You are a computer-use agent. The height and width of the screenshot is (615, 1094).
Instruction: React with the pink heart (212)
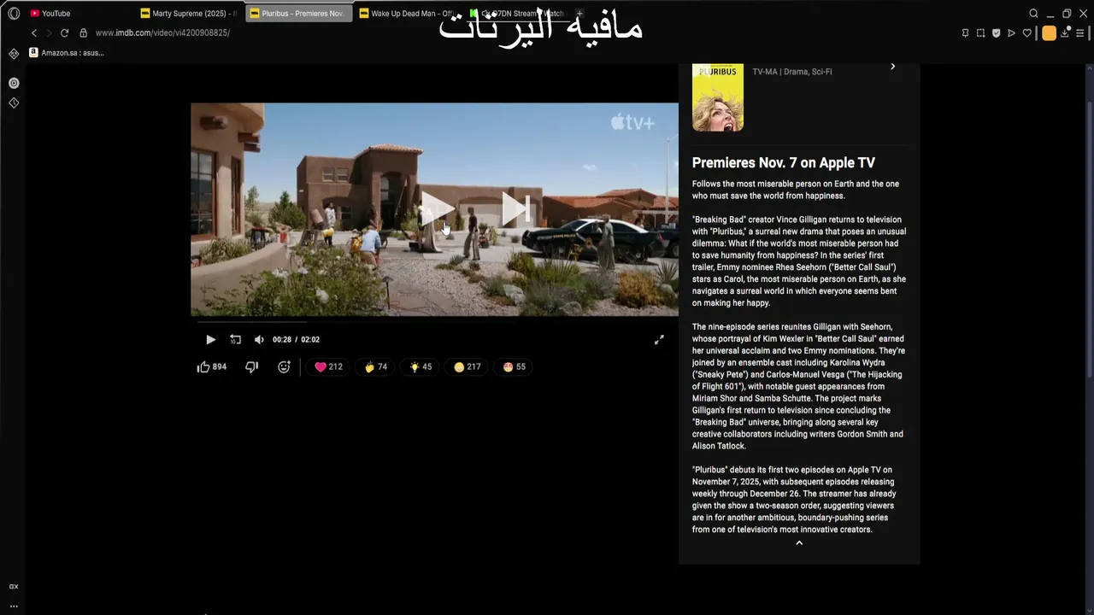coord(328,366)
